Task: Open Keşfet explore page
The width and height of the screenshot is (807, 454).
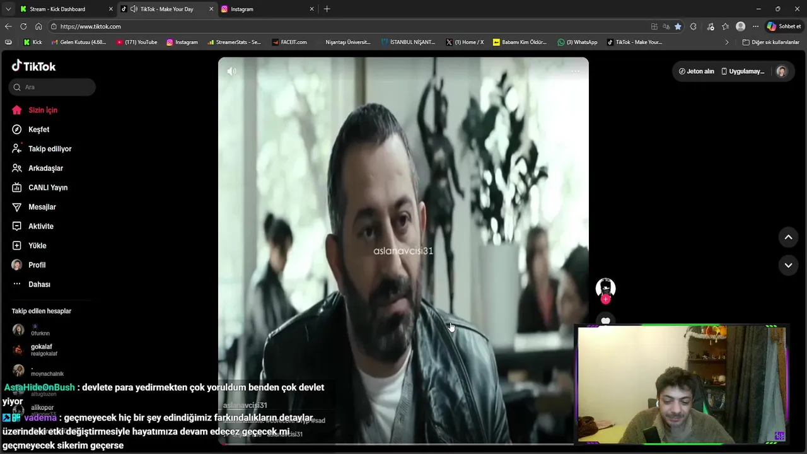Action: click(x=38, y=129)
